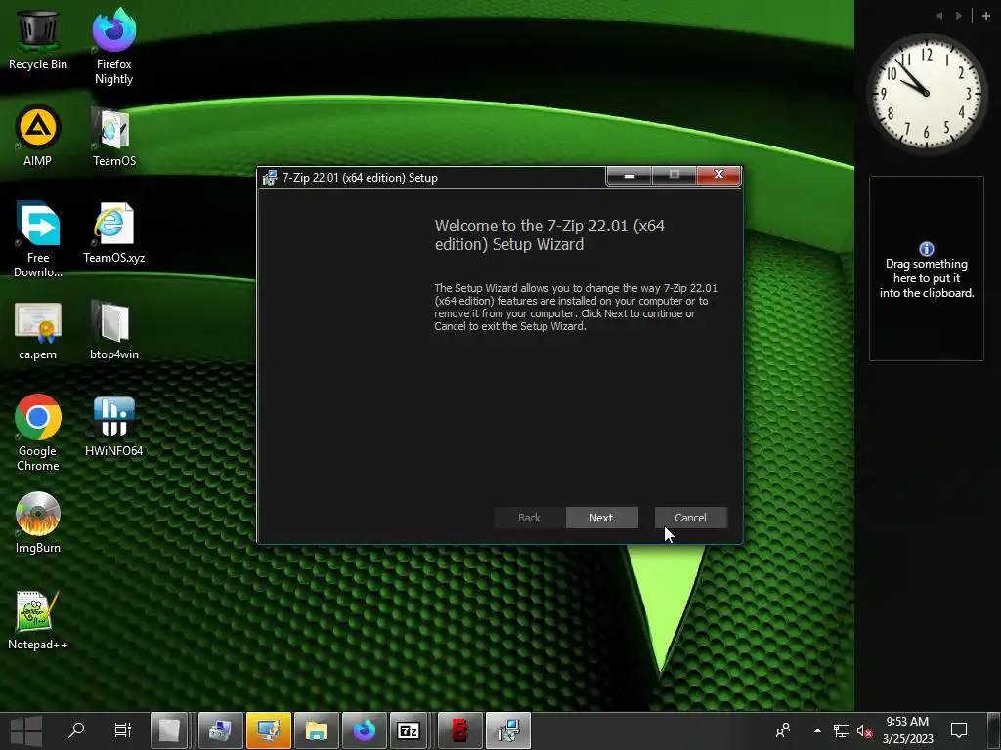This screenshot has height=750, width=1001.
Task: Select the Free Download Manager desktop icon
Action: (x=38, y=240)
